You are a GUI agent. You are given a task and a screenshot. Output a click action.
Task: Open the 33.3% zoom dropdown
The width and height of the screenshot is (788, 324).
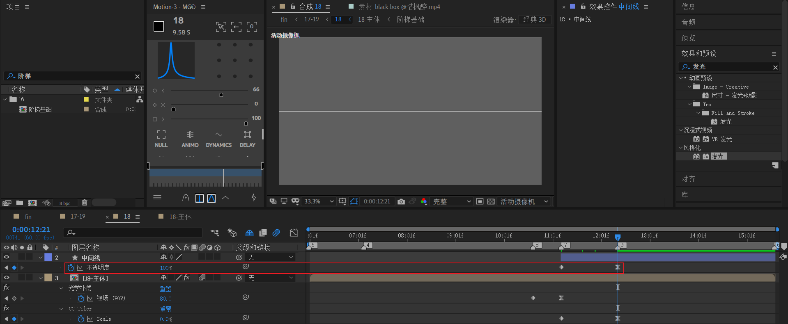click(x=319, y=201)
